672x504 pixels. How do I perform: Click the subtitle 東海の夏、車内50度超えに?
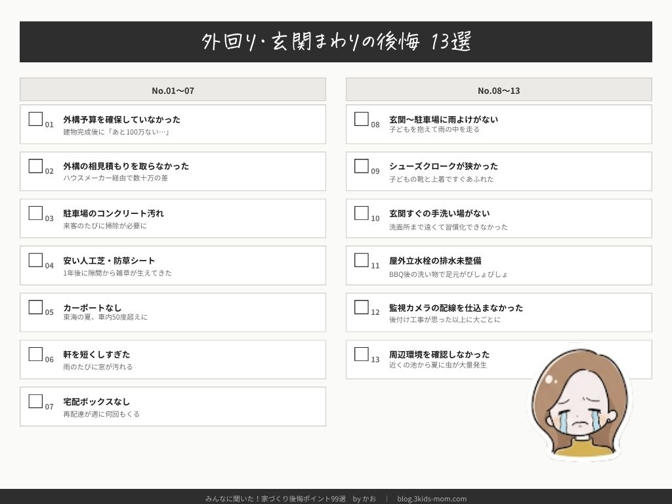[106, 318]
